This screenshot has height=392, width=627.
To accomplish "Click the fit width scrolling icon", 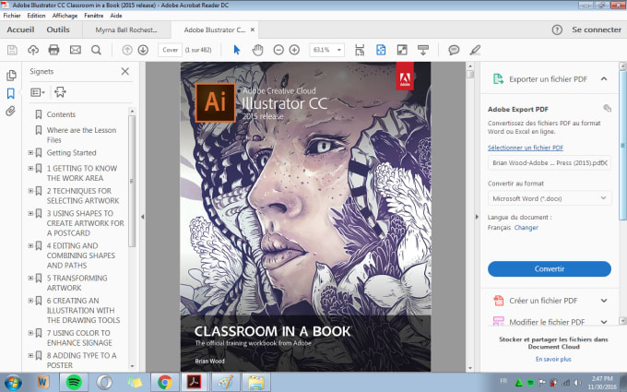I will [360, 50].
